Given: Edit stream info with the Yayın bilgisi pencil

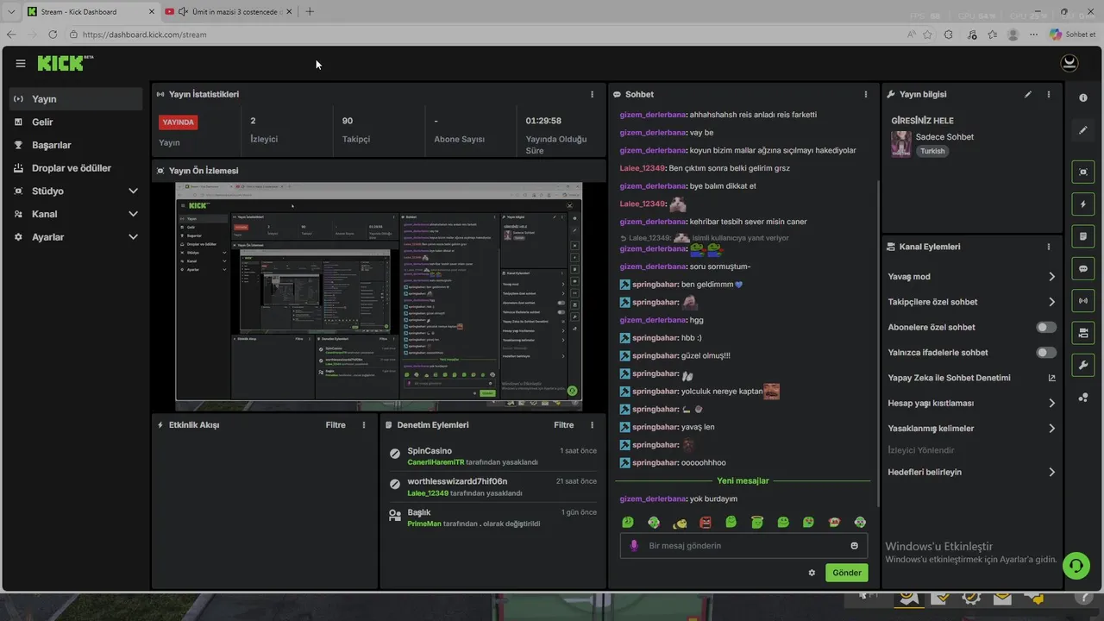Looking at the screenshot, I should [1028, 94].
